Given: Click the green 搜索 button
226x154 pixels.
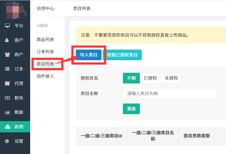Looking at the screenshot, I should point(131,109).
